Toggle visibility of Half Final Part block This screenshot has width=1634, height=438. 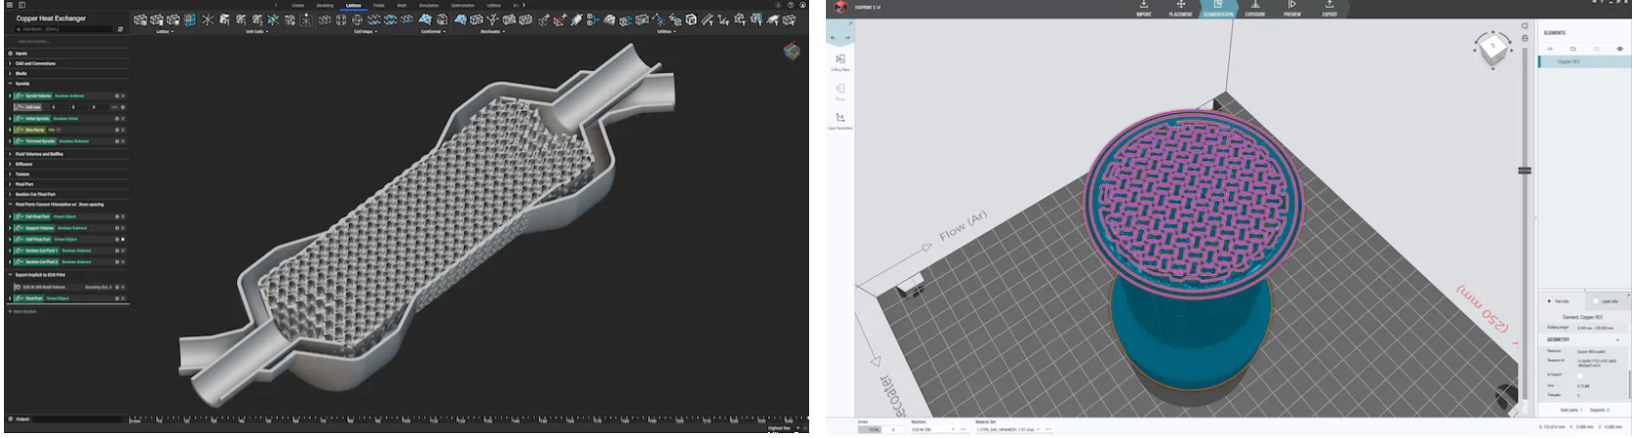click(123, 239)
